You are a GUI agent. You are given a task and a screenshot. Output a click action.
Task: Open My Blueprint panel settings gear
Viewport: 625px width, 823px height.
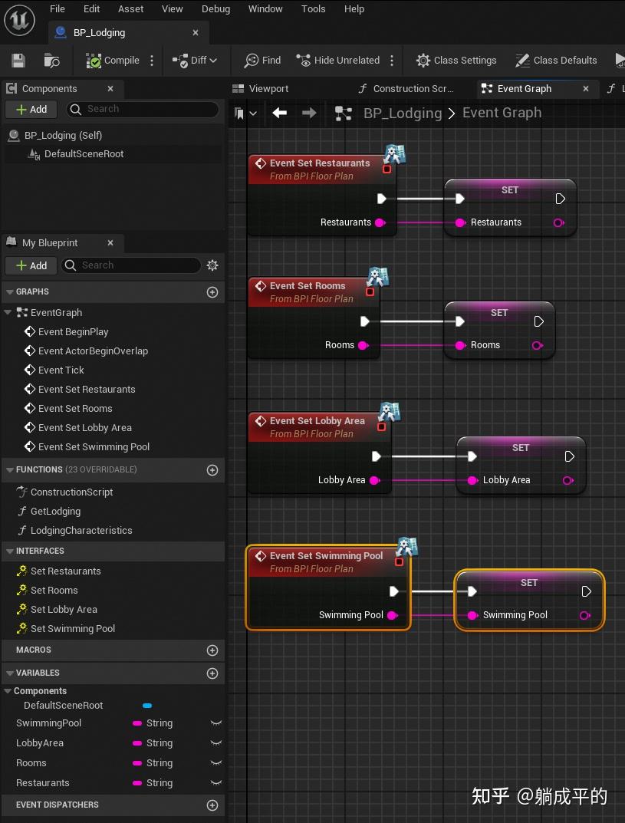tap(212, 265)
